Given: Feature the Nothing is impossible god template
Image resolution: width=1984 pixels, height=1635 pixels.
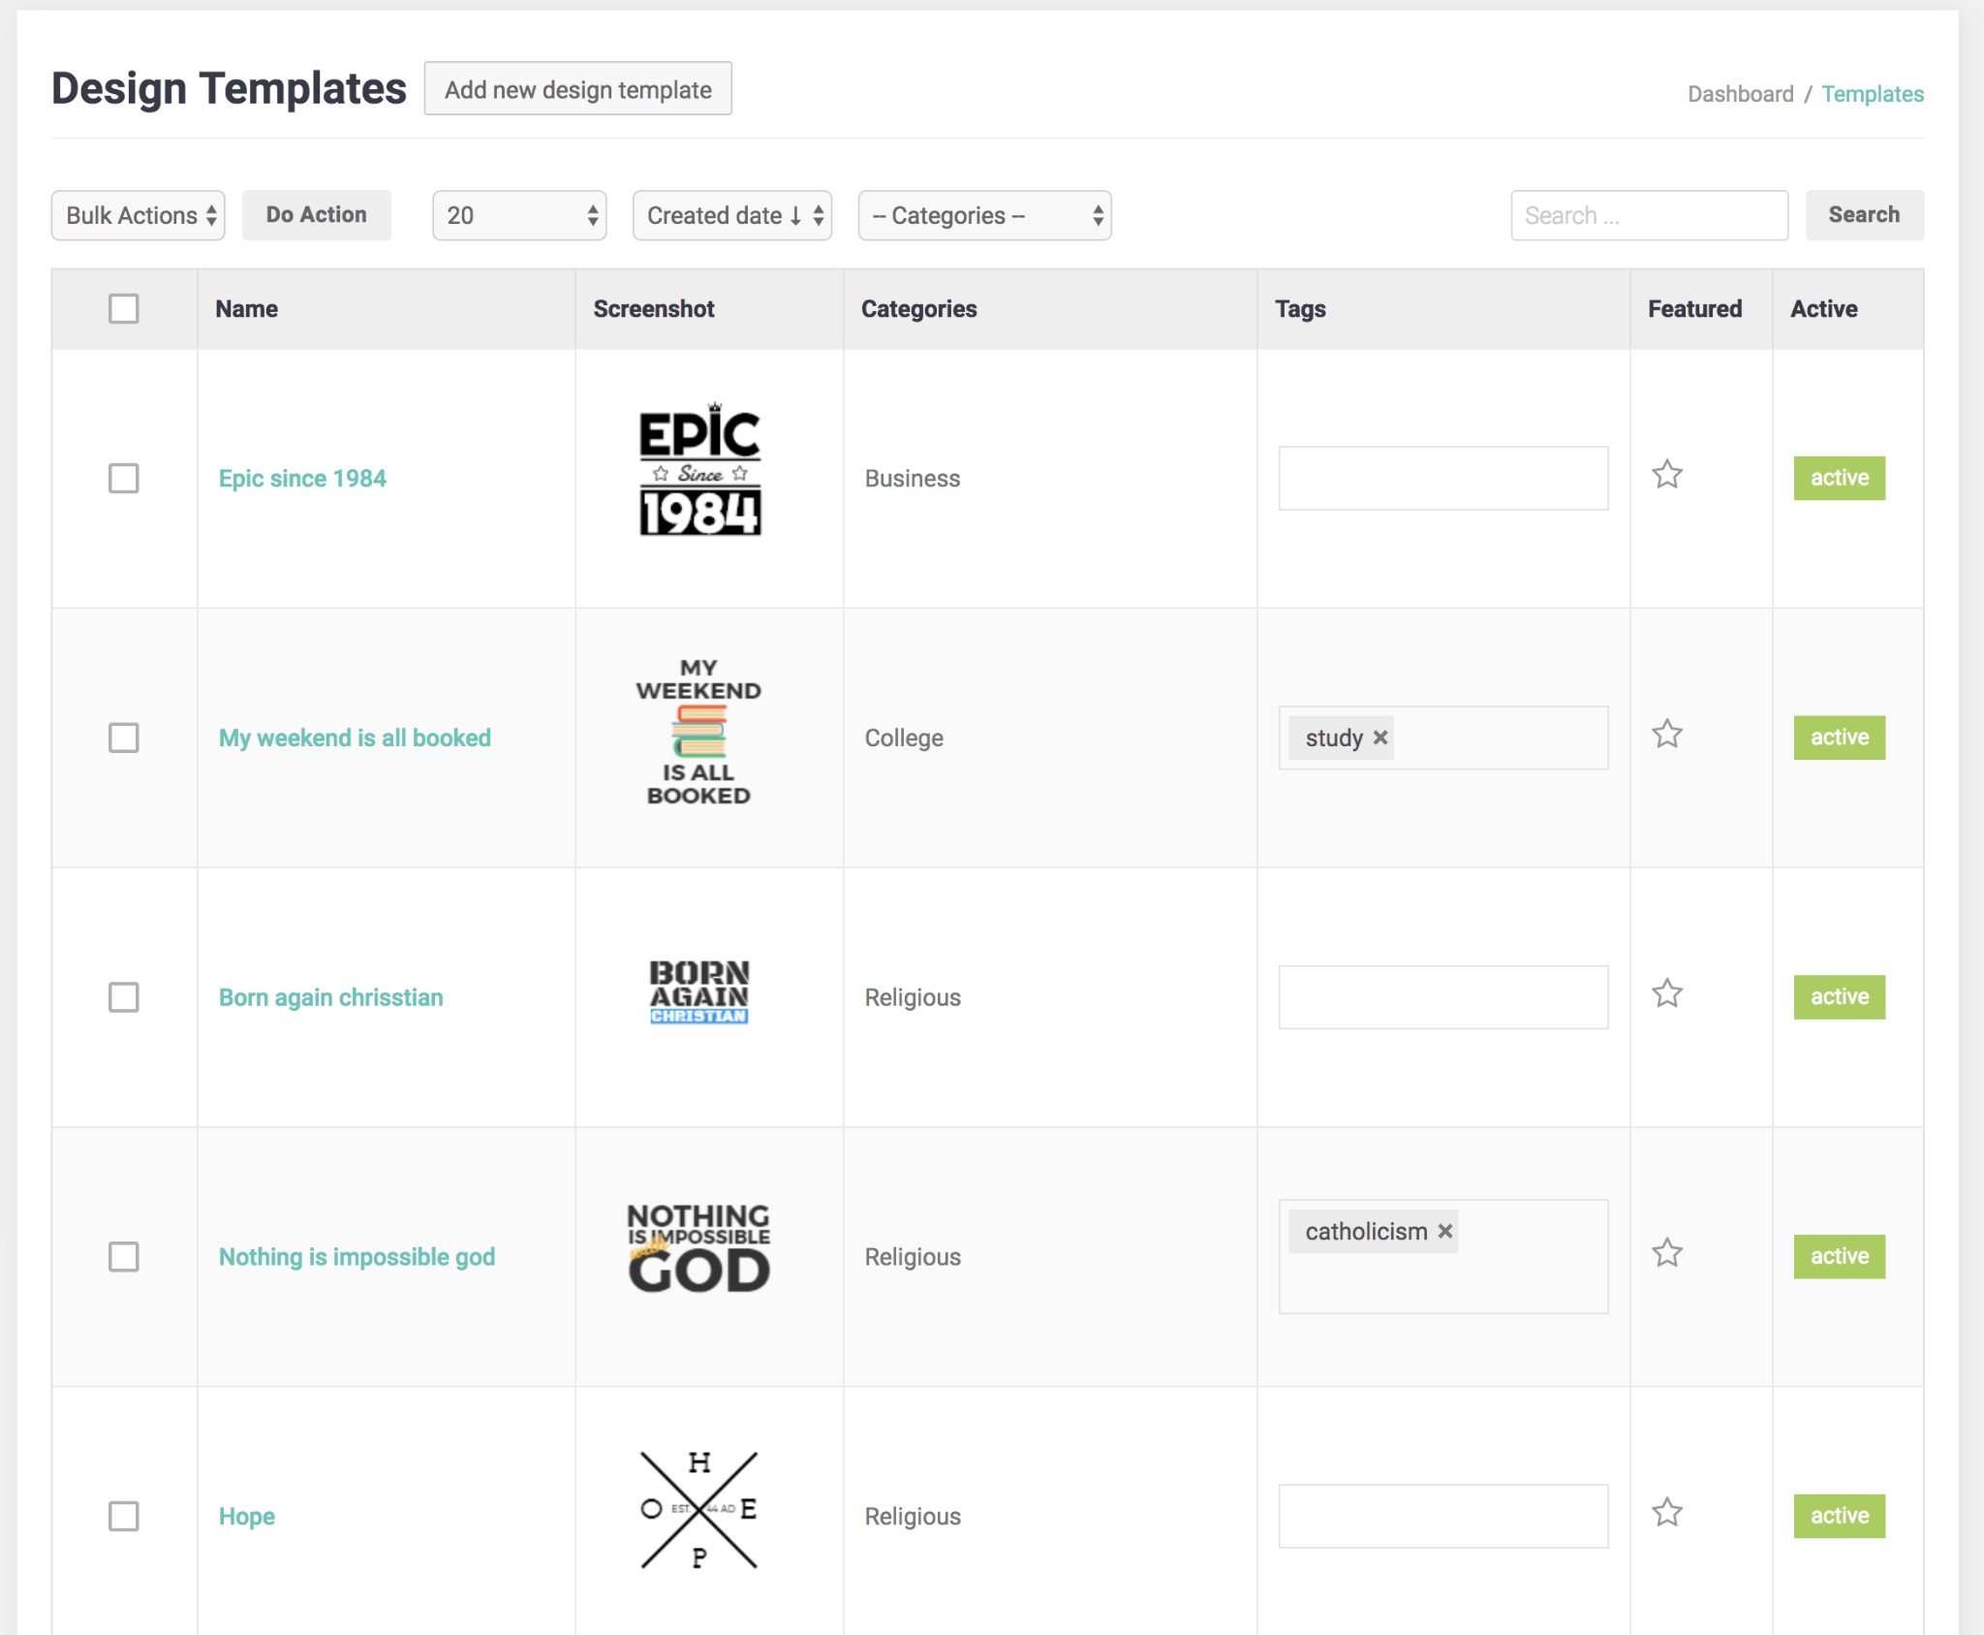Looking at the screenshot, I should pos(1666,1253).
